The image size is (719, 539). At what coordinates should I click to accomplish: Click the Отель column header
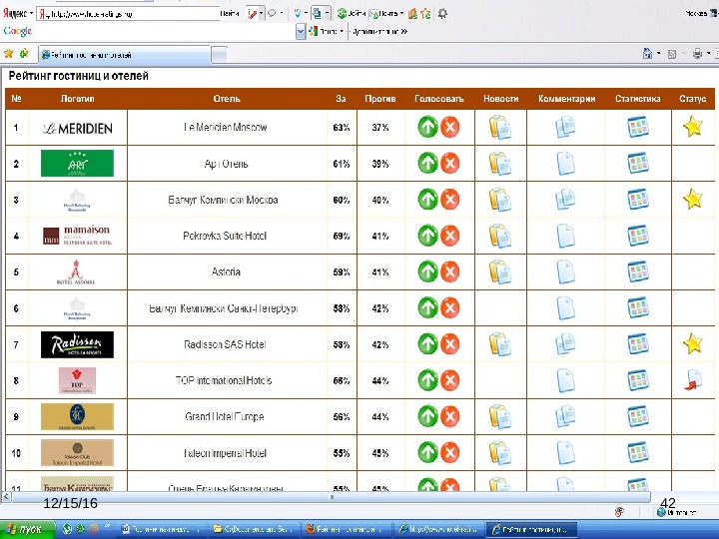227,99
